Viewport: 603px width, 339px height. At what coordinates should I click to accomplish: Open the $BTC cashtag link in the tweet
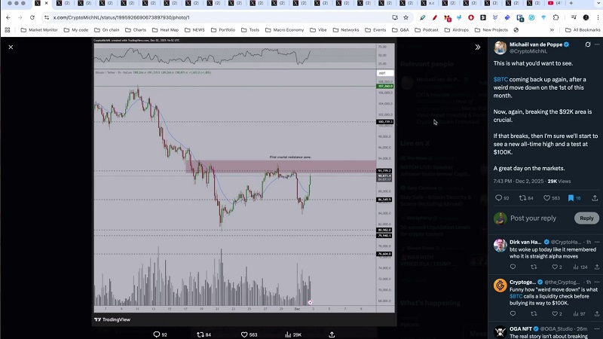click(501, 78)
